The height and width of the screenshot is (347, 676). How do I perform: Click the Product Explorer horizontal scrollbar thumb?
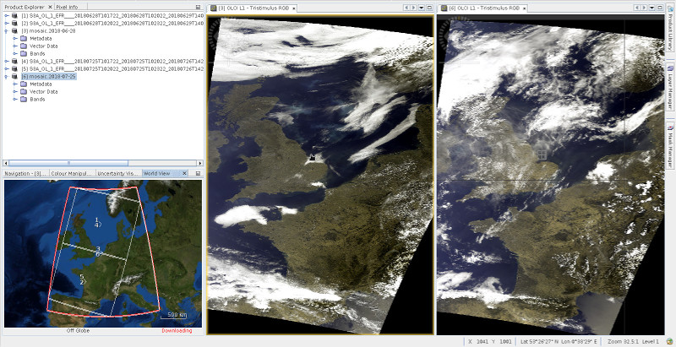68,163
